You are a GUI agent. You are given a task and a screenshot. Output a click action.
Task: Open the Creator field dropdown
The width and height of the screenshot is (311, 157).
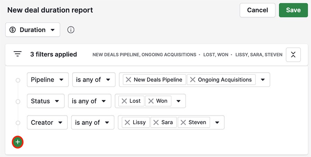[47, 122]
